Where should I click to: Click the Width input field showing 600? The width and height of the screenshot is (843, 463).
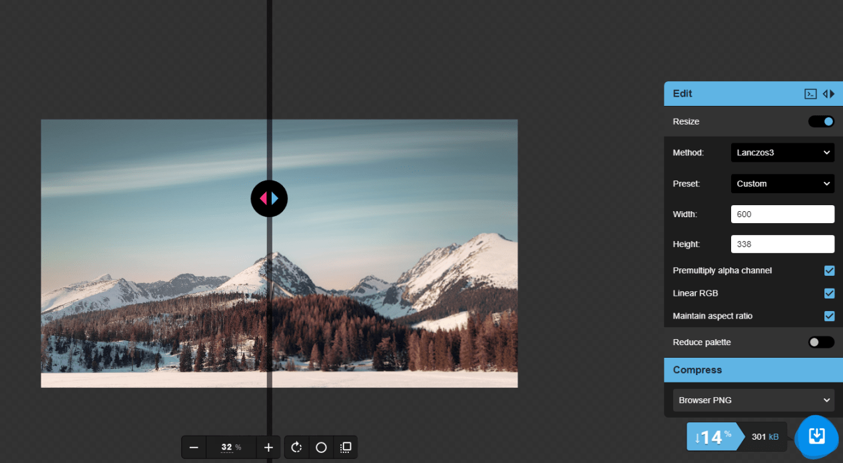pyautogui.click(x=782, y=214)
